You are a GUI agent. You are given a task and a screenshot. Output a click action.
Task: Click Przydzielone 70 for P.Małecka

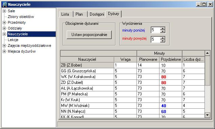tap(171, 94)
